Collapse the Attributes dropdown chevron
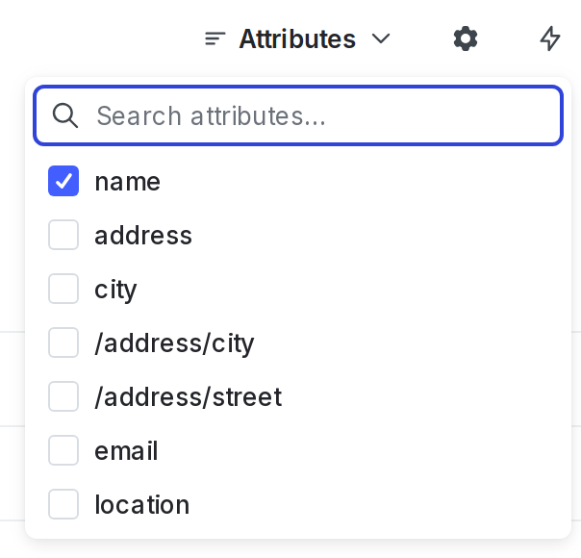 click(x=381, y=39)
